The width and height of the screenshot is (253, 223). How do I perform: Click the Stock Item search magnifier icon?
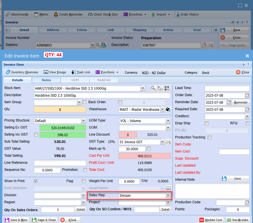click(153, 88)
